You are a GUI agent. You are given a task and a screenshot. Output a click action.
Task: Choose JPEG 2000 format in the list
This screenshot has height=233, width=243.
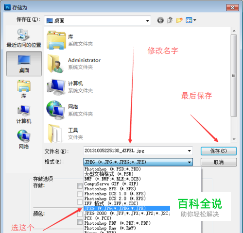(127, 214)
